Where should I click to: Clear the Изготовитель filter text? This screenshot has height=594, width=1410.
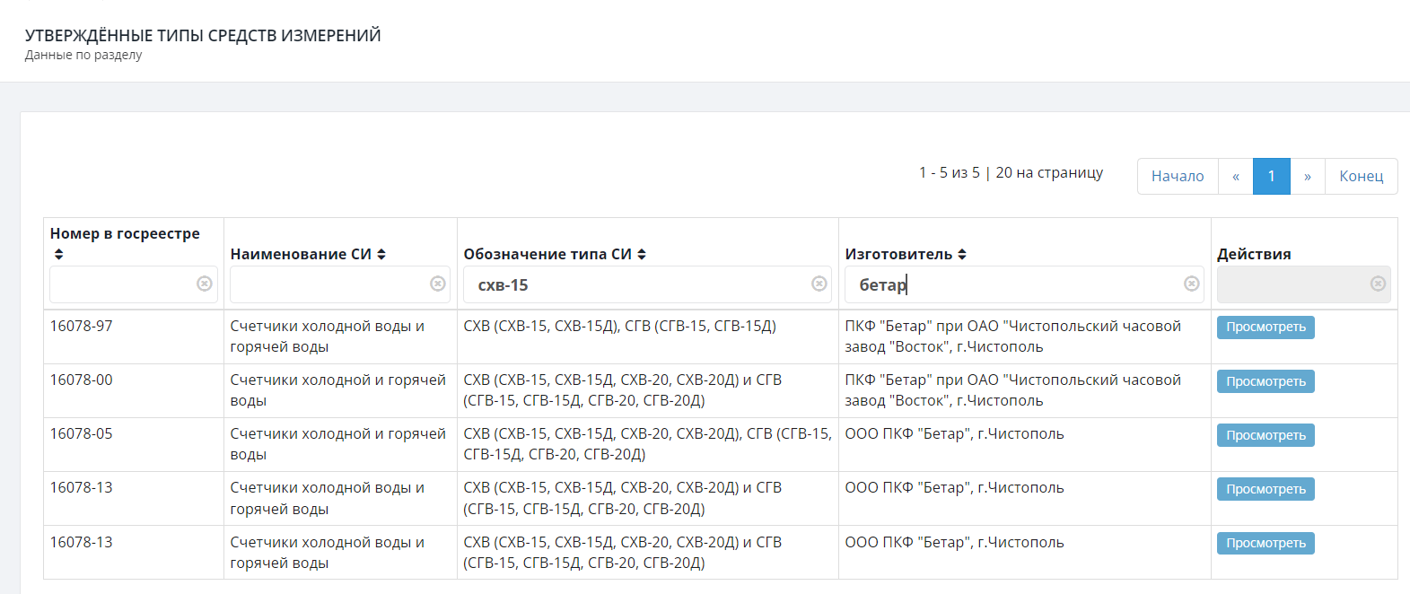pos(1192,284)
